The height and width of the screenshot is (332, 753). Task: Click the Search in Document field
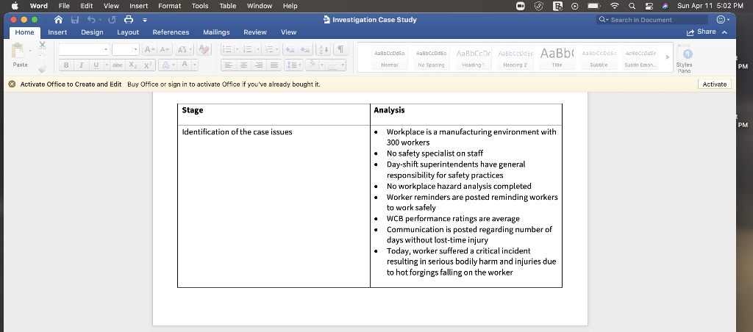pyautogui.click(x=652, y=20)
